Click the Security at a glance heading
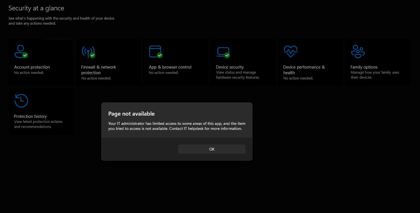420x213 pixels. pyautogui.click(x=36, y=8)
